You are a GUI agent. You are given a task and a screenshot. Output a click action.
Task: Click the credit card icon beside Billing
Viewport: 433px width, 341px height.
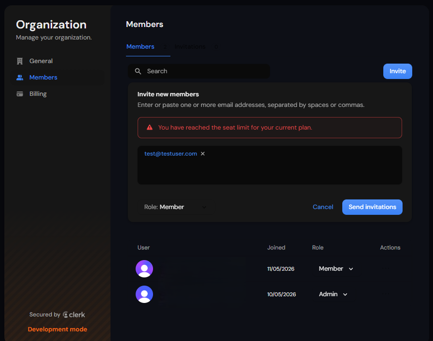20,94
